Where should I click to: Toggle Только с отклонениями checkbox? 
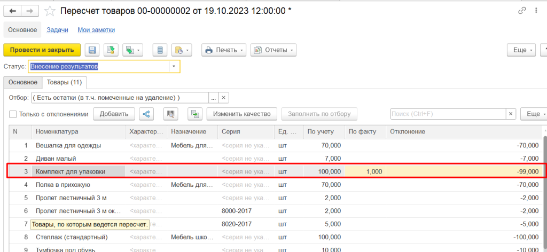13,114
